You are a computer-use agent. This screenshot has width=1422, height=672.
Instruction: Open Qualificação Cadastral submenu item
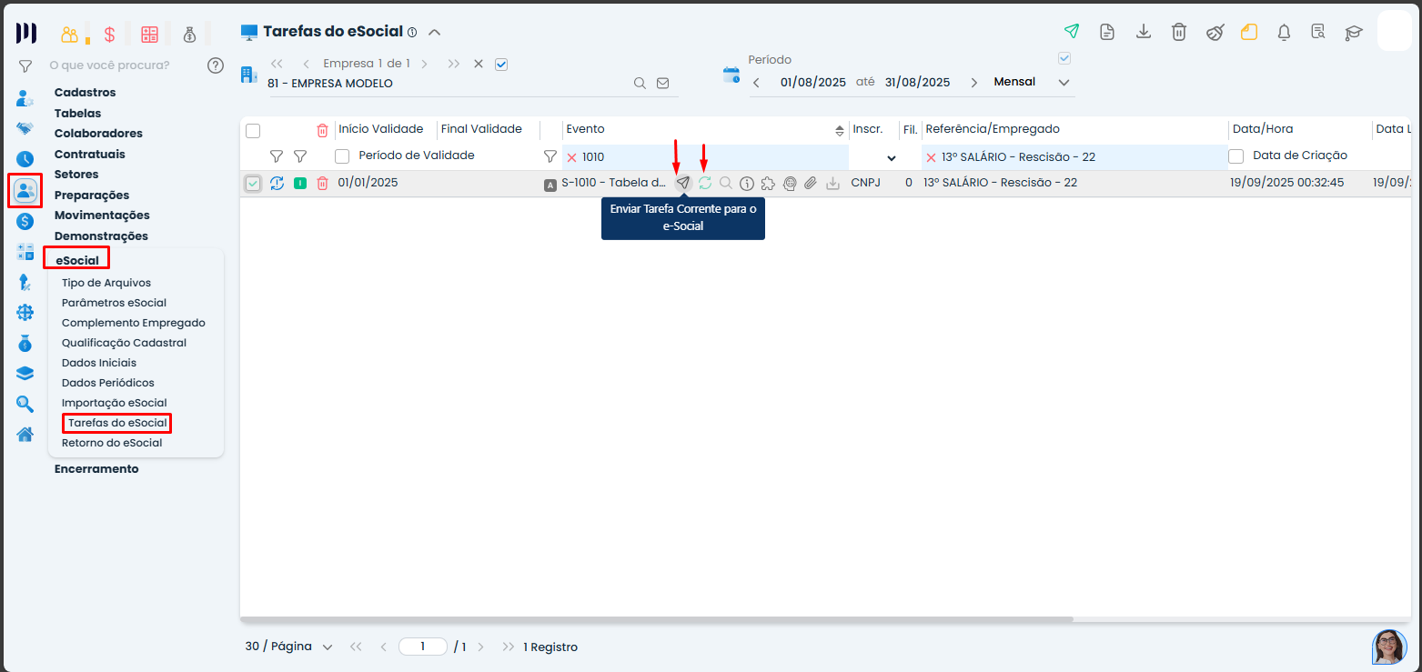(124, 343)
